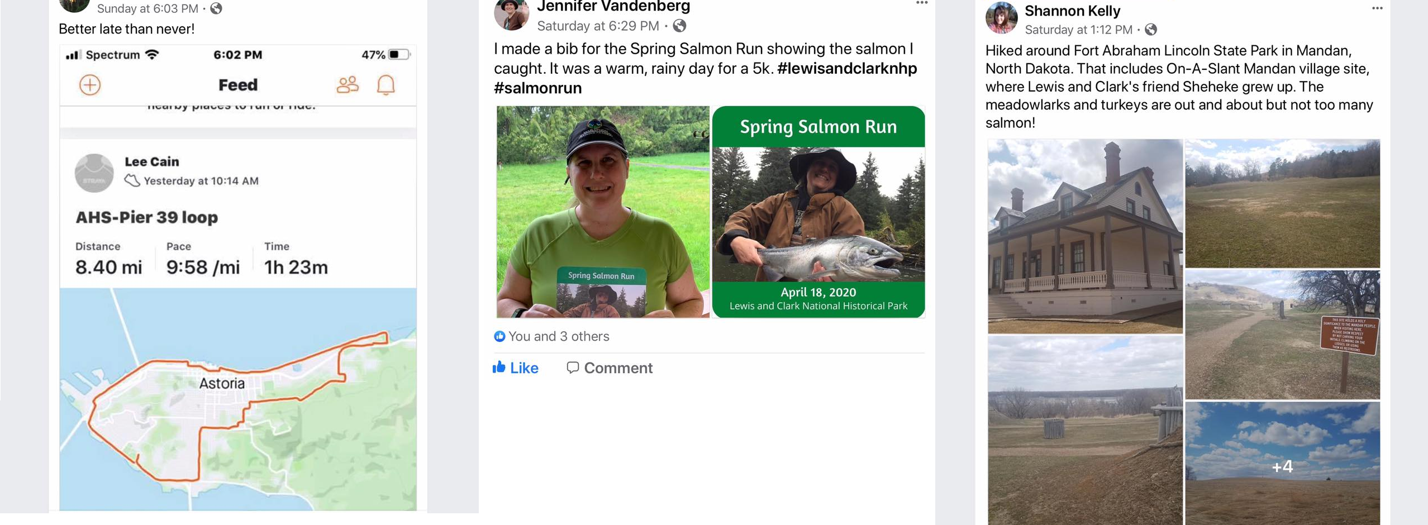Open three-dot options on Shannon Kelly's post
The width and height of the screenshot is (1428, 525).
point(1377,8)
